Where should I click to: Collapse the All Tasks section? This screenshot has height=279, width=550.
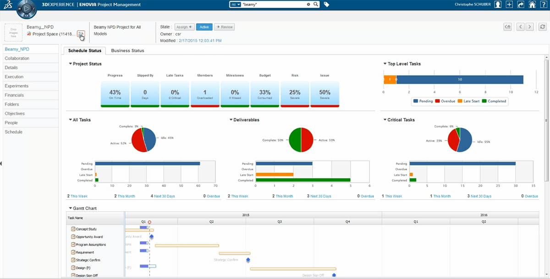coord(71,120)
